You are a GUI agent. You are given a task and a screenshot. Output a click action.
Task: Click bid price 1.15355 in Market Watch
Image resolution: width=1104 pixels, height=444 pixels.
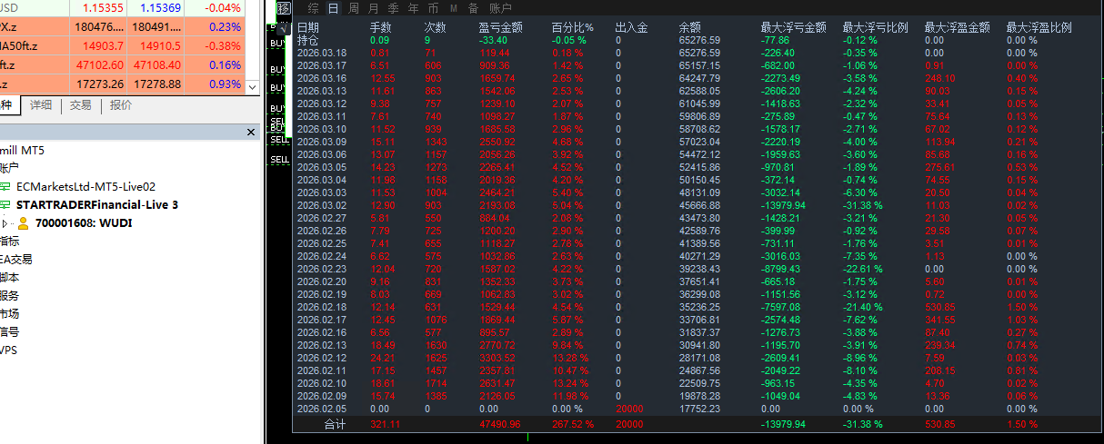click(x=103, y=7)
